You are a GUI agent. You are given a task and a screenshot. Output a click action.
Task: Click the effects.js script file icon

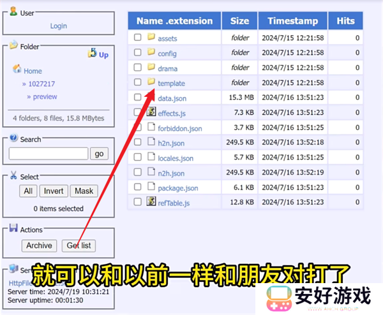(151, 112)
